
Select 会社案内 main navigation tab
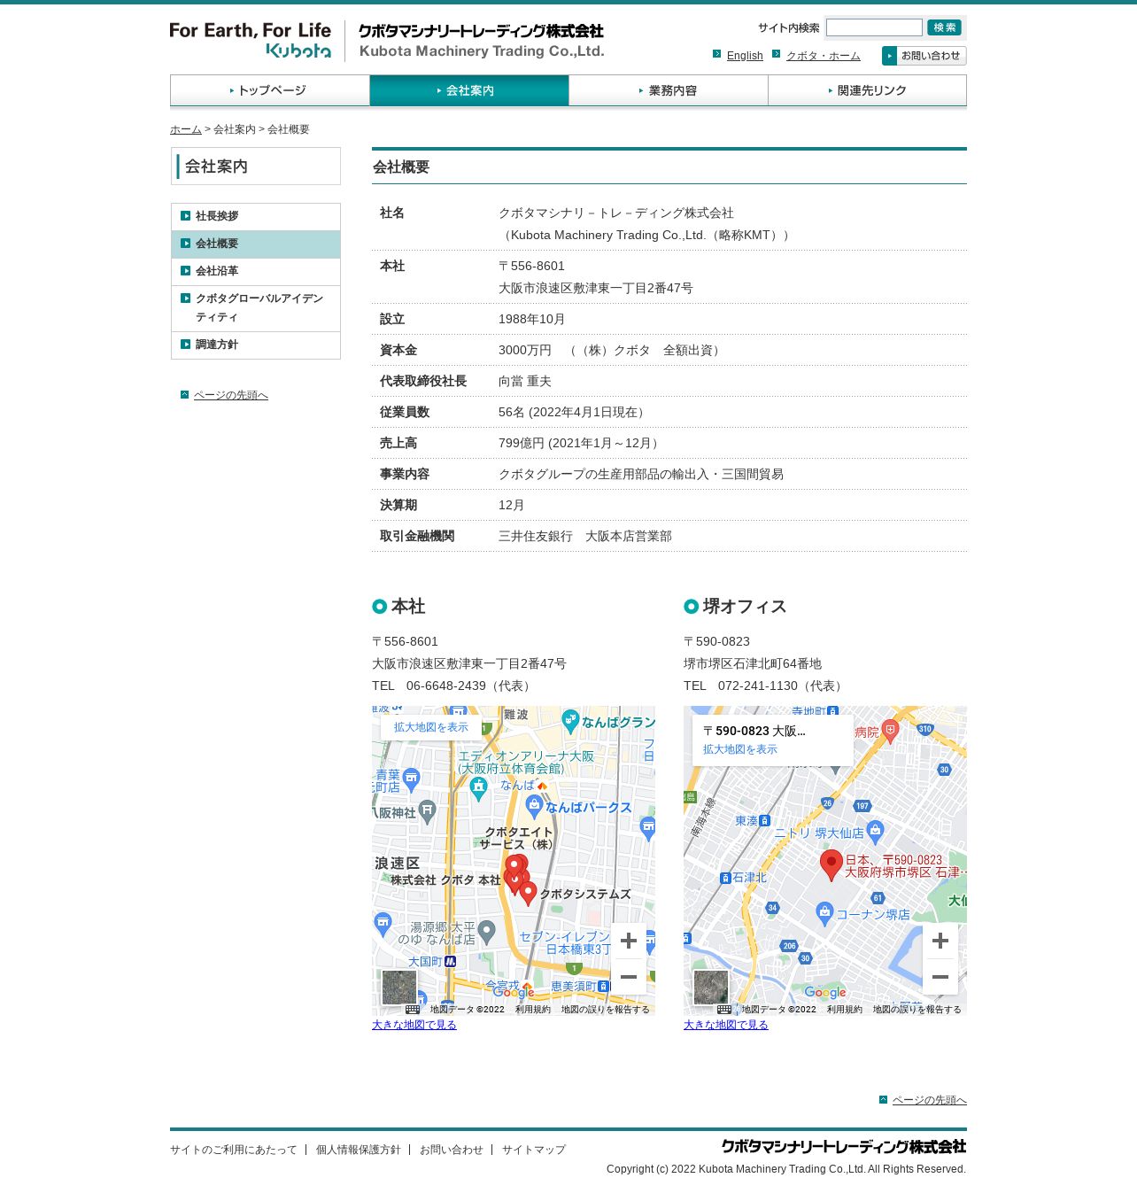pyautogui.click(x=469, y=90)
